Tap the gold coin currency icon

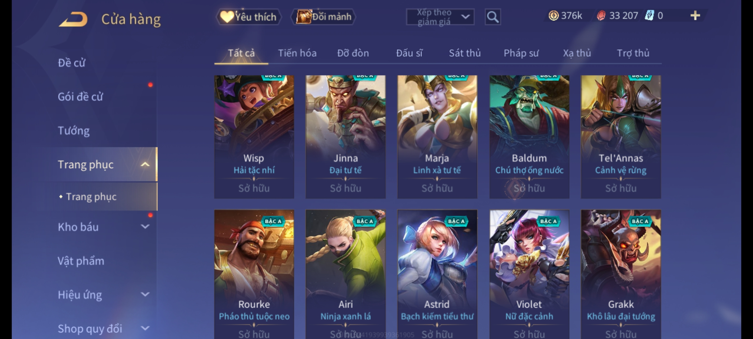(553, 15)
